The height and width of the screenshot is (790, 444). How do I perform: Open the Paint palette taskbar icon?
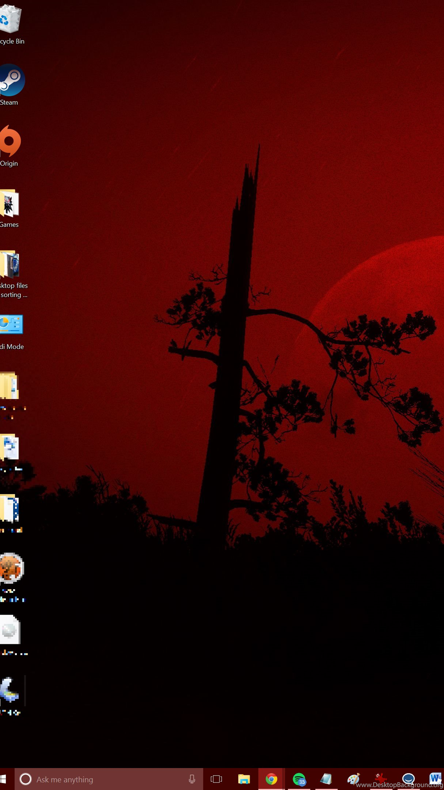[x=354, y=779]
